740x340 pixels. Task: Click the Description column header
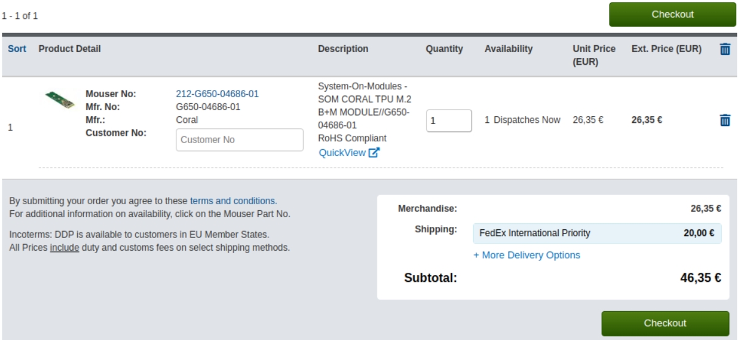[x=343, y=49]
